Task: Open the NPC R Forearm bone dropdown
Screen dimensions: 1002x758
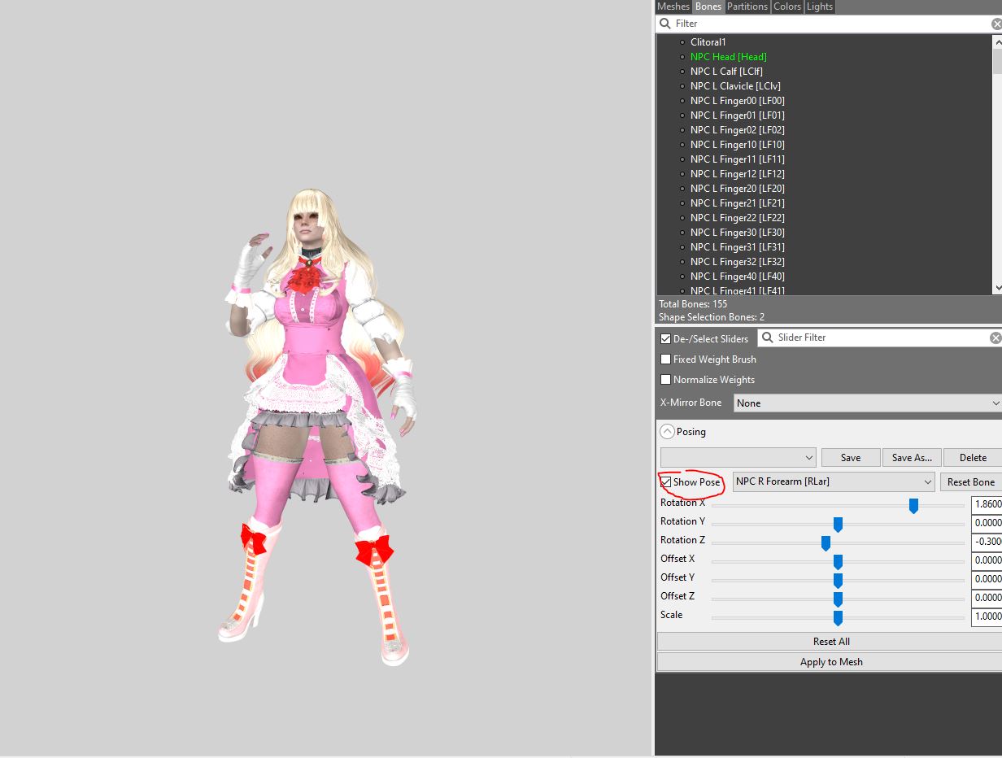Action: [834, 481]
